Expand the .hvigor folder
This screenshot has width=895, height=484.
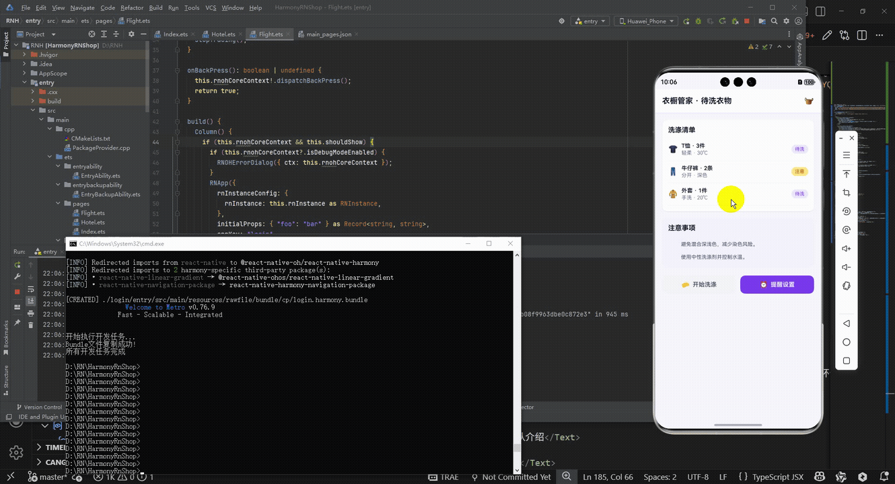(24, 54)
